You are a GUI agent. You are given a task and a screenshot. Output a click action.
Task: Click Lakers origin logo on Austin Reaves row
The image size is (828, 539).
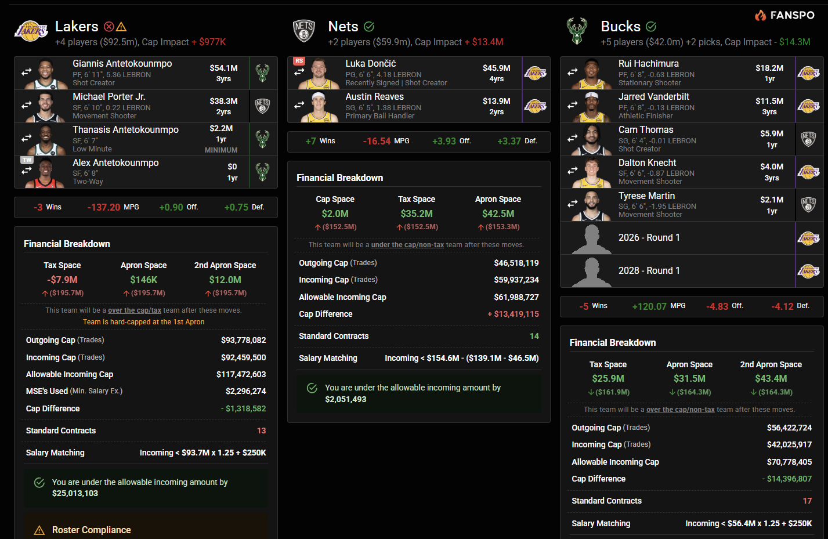pos(536,106)
